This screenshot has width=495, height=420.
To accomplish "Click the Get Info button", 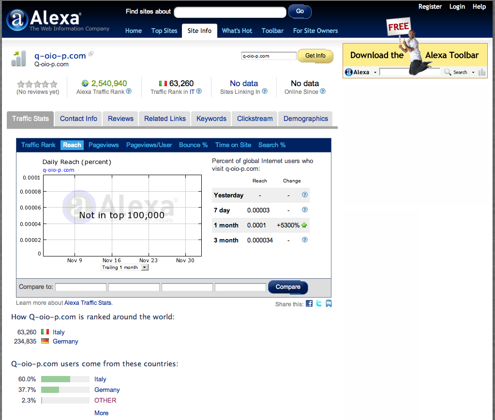I will 315,56.
